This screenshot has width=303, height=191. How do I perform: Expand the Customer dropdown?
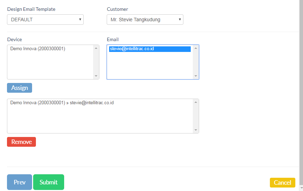[145, 20]
